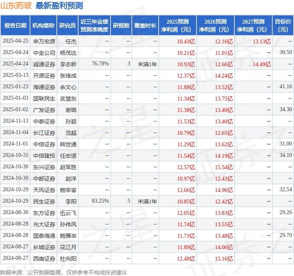Click the 最新盈利预测 heading
Viewport: 294px width, 276px height.
pyautogui.click(x=59, y=6)
